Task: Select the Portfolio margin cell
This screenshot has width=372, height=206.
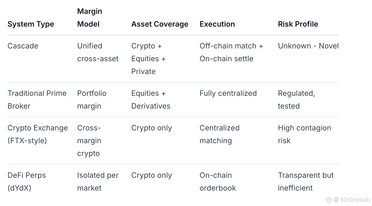Action: coord(92,100)
